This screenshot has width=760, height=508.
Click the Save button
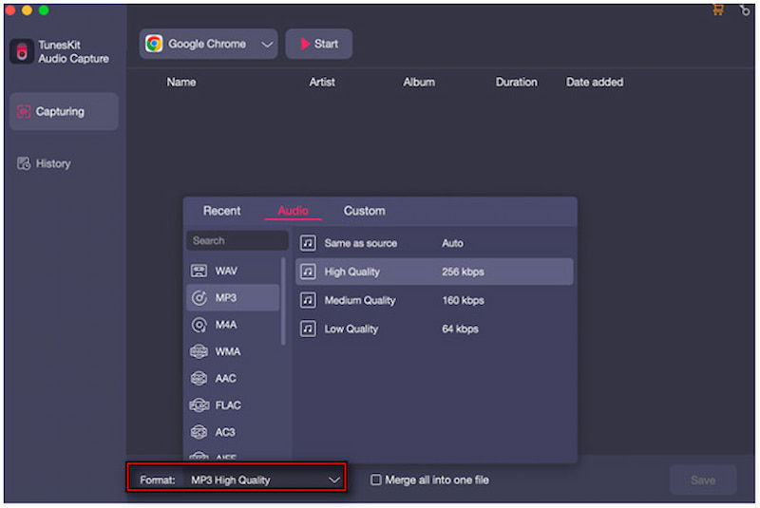coord(703,480)
